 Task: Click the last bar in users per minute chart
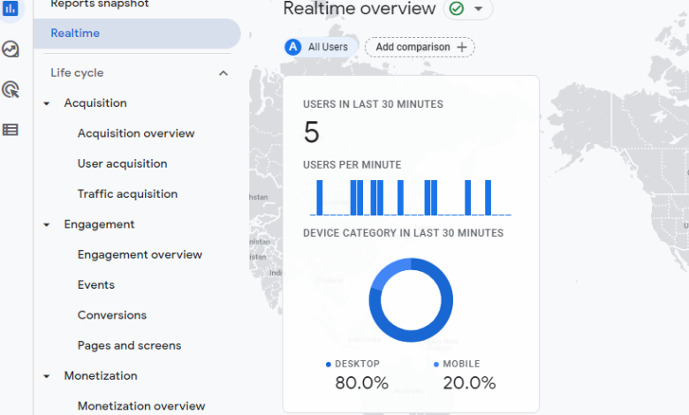488,198
